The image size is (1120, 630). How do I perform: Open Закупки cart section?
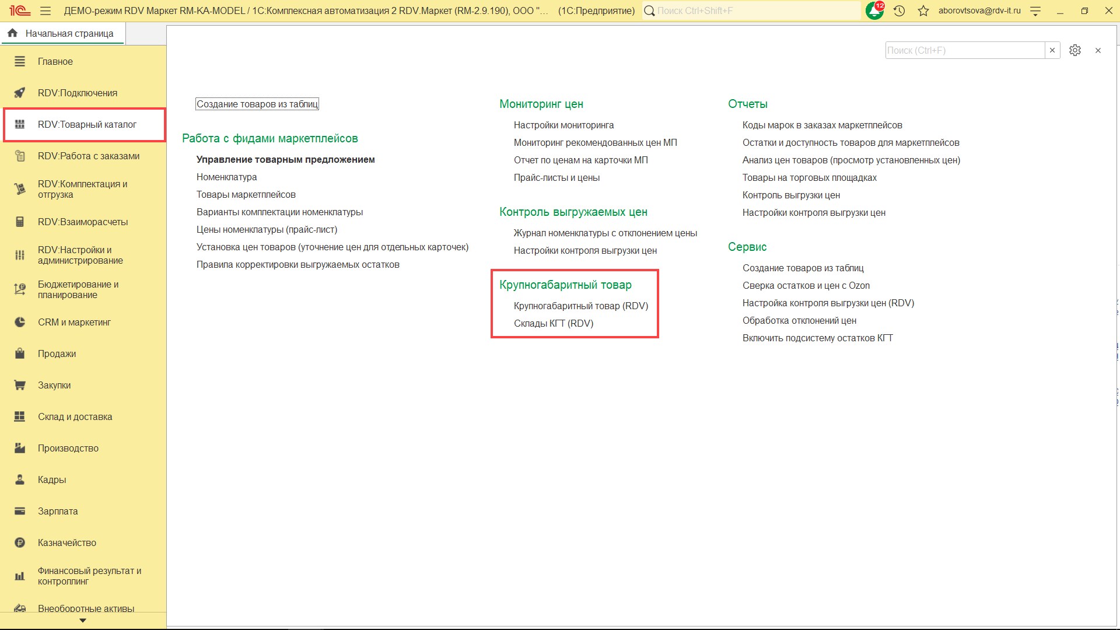[54, 385]
